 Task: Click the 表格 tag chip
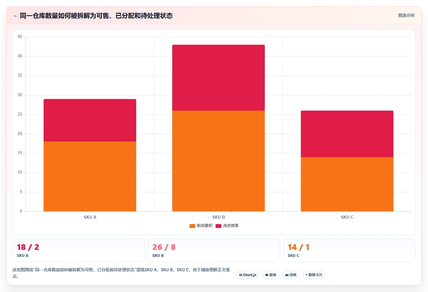tap(271, 275)
